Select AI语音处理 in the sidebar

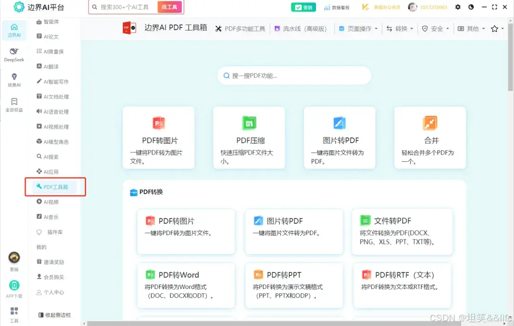tap(52, 112)
